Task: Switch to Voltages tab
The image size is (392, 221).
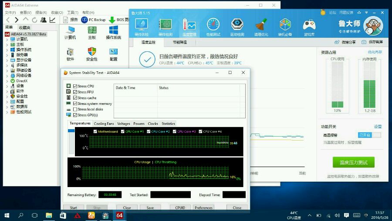Action: [x=124, y=124]
